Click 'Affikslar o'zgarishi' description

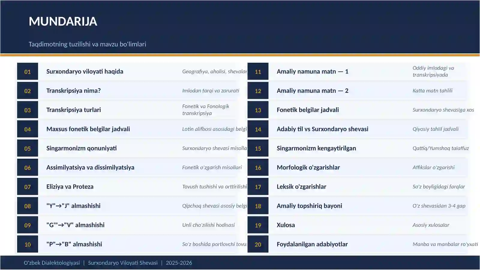(433, 167)
